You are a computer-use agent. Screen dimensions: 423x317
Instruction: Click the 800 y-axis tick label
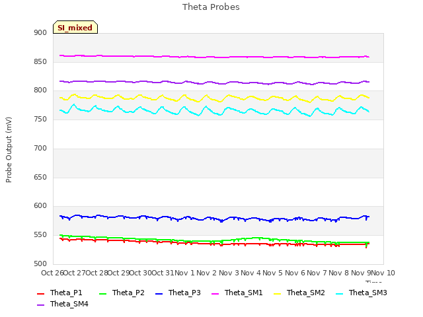tap(40, 90)
